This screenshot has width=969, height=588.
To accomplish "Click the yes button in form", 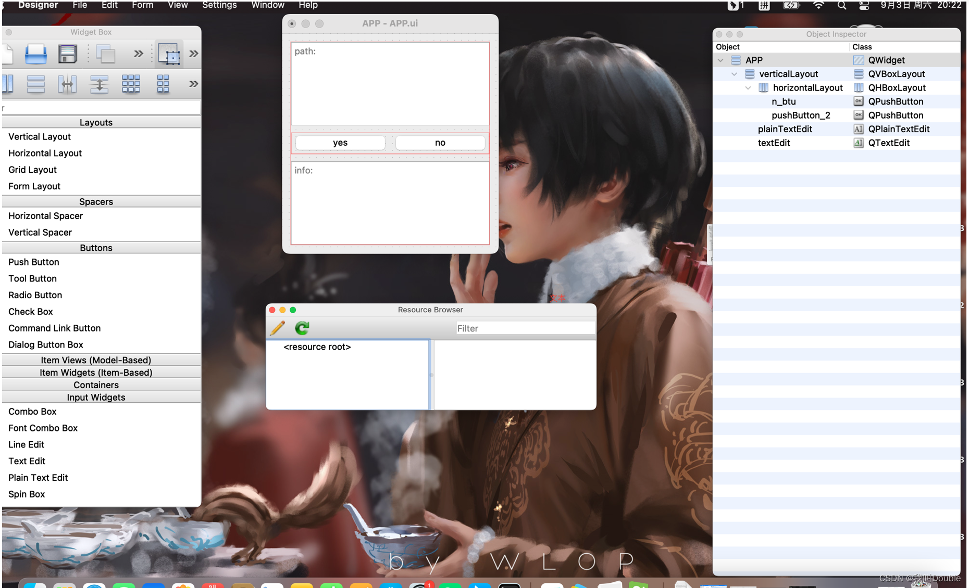I will coord(340,143).
